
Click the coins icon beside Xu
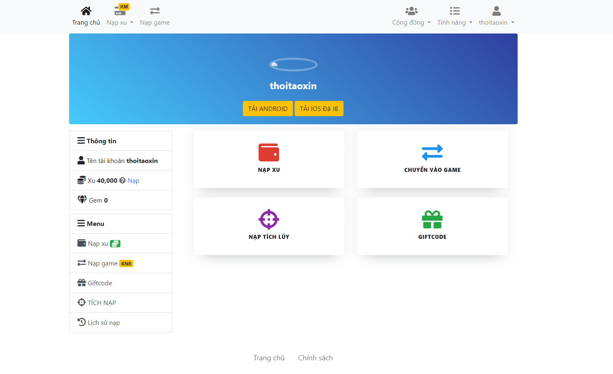point(82,180)
